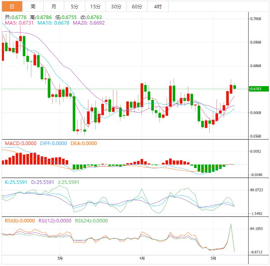Click the KDJ axis value -1.5492
Screen dimensions: 270x266
point(256,214)
